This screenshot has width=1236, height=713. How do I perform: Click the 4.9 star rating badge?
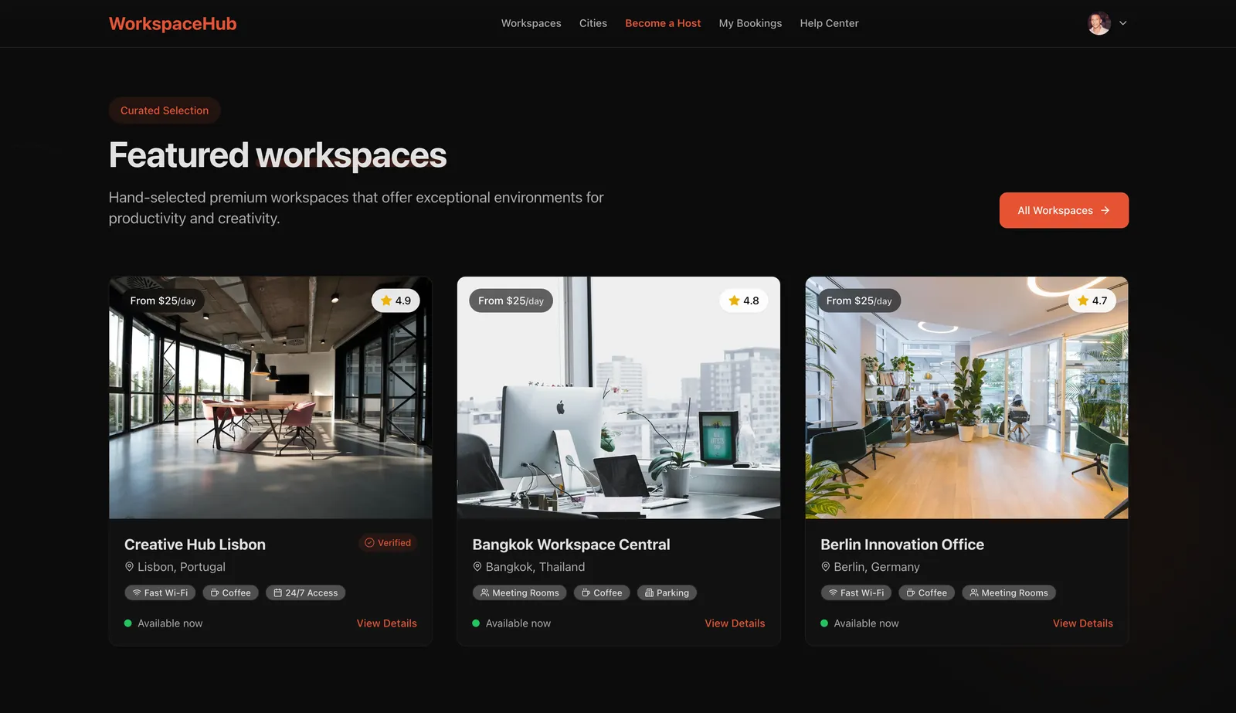(x=396, y=300)
